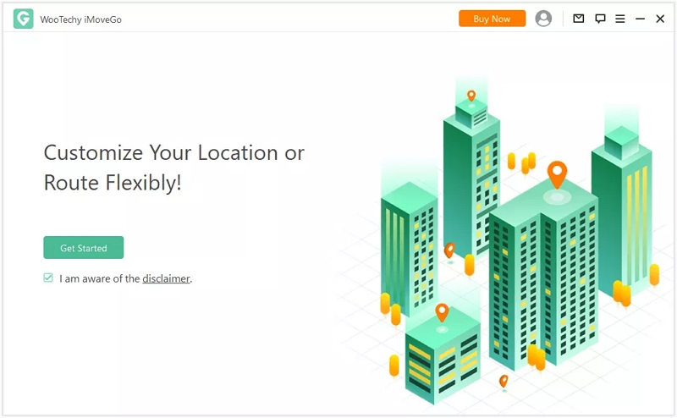The image size is (677, 418).
Task: Open the feedback chat bubble icon
Action: coord(600,19)
